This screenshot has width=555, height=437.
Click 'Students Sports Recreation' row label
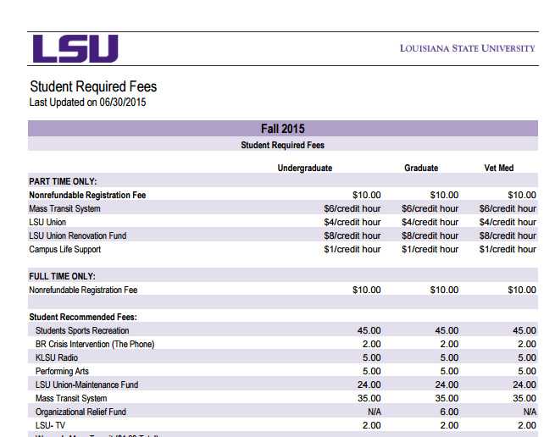click(x=82, y=330)
